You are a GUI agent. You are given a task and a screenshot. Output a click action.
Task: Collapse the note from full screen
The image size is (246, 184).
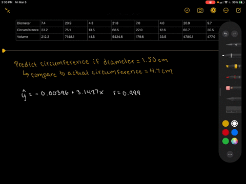(x=7, y=10)
